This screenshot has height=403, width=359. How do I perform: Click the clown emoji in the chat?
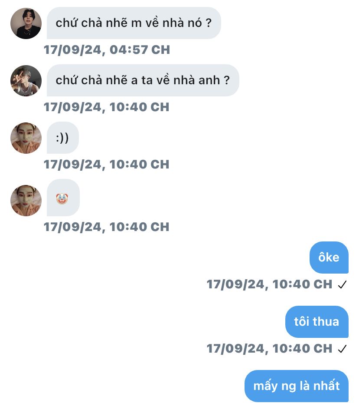click(x=62, y=199)
